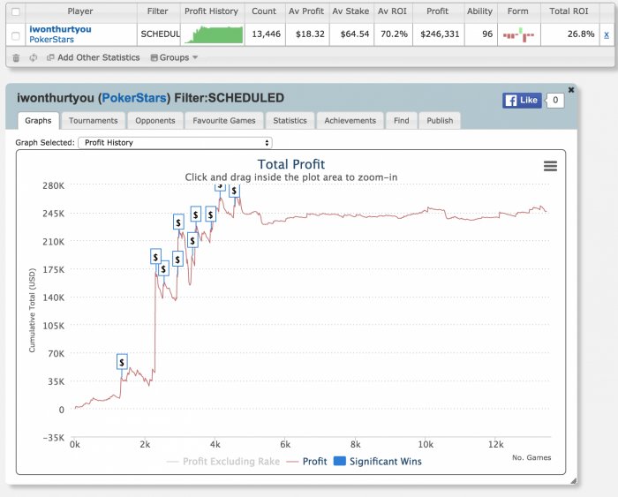Image resolution: width=618 pixels, height=497 pixels.
Task: Sort by the Av Stake column header
Action: (x=350, y=11)
